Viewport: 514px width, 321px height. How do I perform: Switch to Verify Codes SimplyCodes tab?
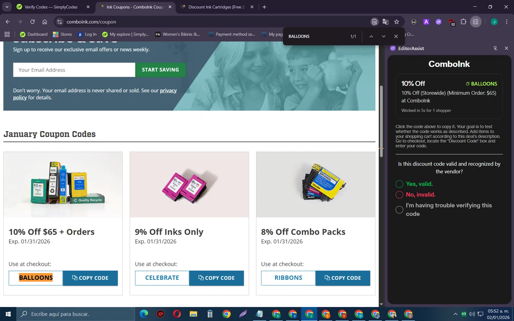(x=51, y=7)
